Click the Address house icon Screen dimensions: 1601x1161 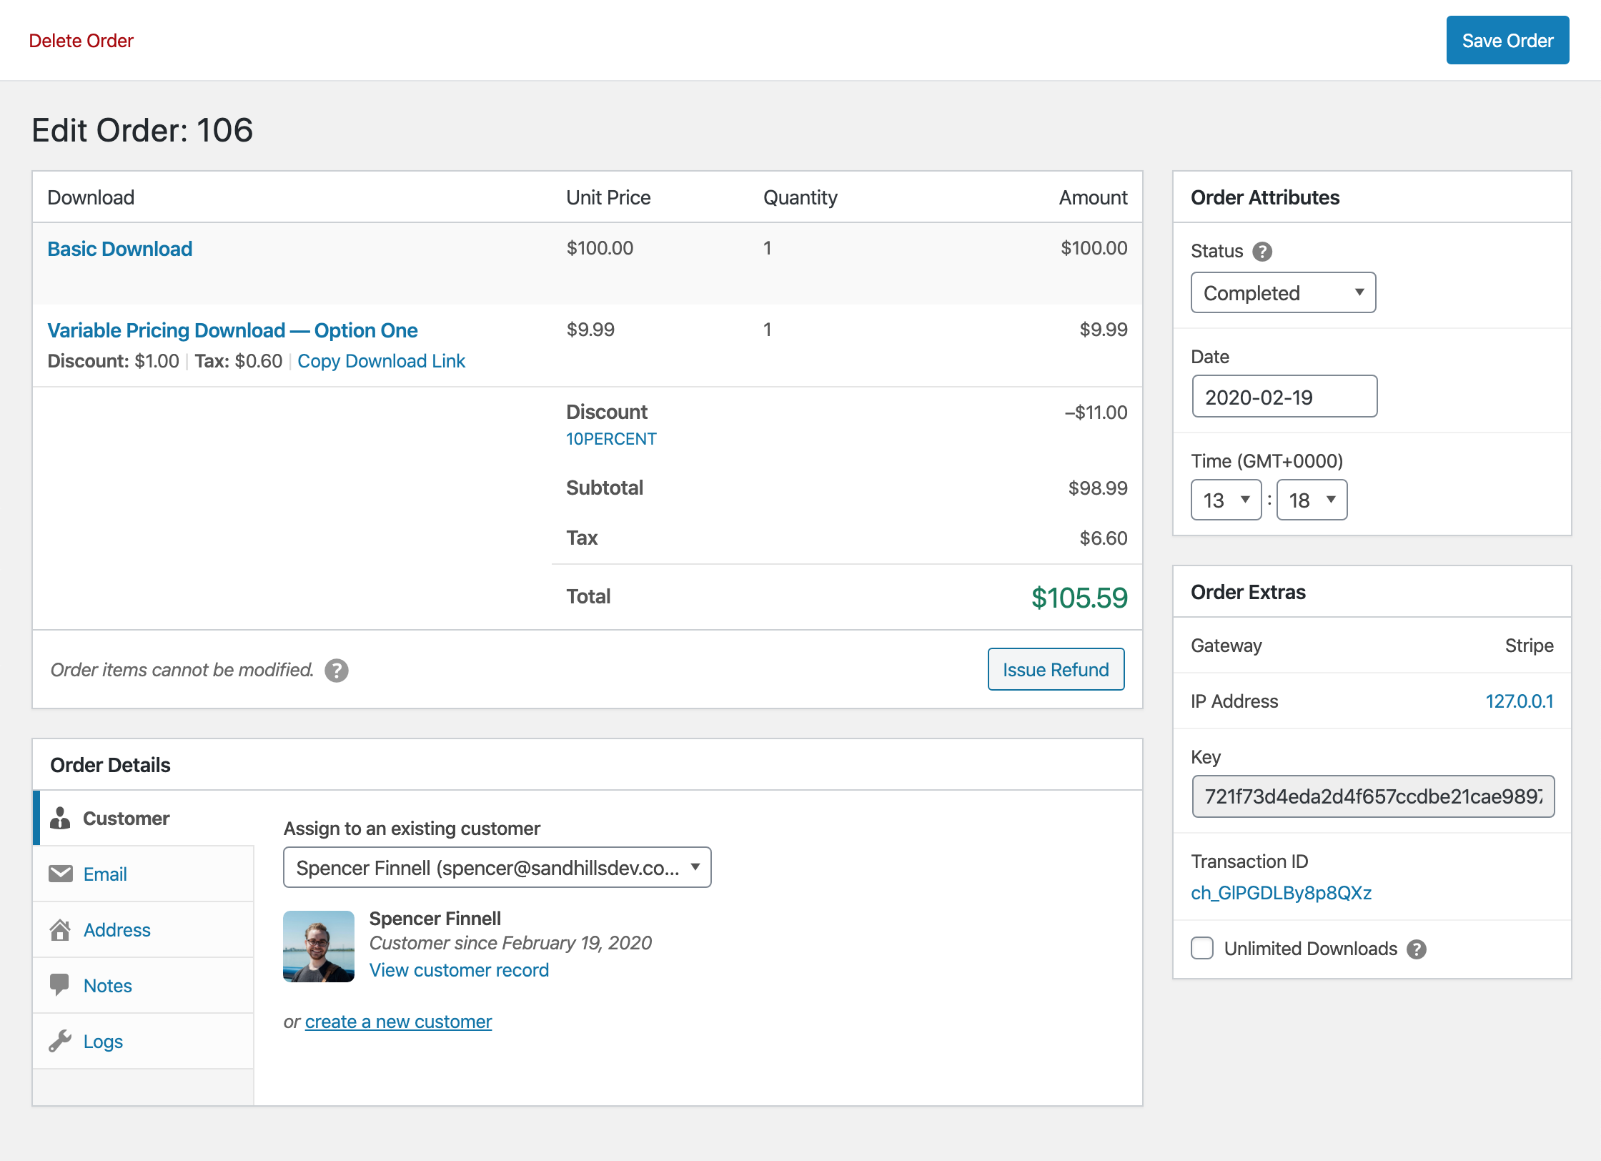pos(60,929)
